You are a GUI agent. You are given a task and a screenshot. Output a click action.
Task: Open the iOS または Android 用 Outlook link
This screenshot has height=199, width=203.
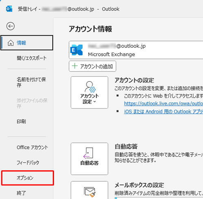164,112
